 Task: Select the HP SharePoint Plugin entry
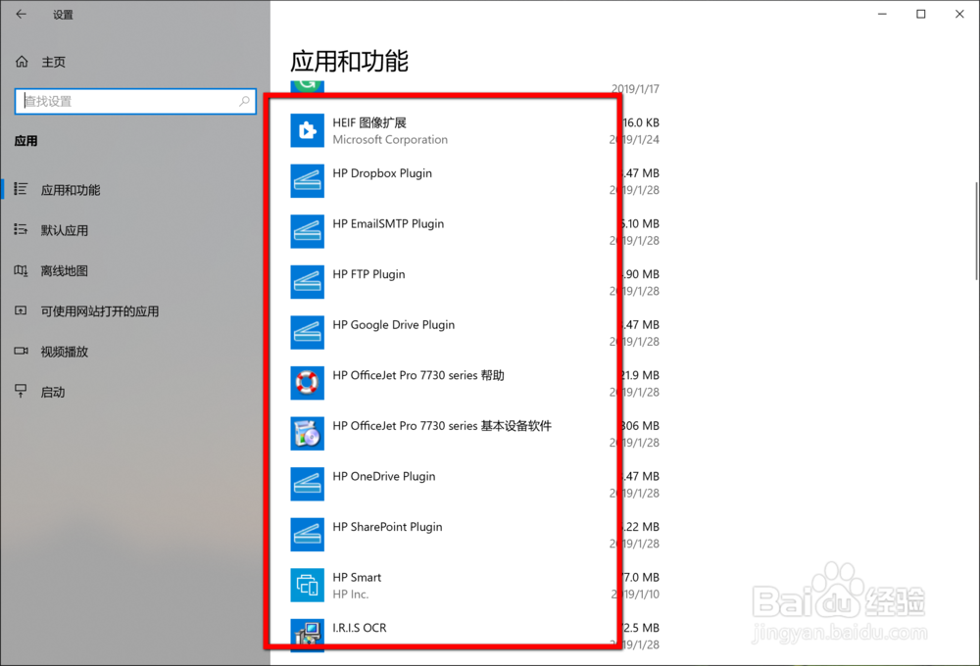click(x=475, y=535)
